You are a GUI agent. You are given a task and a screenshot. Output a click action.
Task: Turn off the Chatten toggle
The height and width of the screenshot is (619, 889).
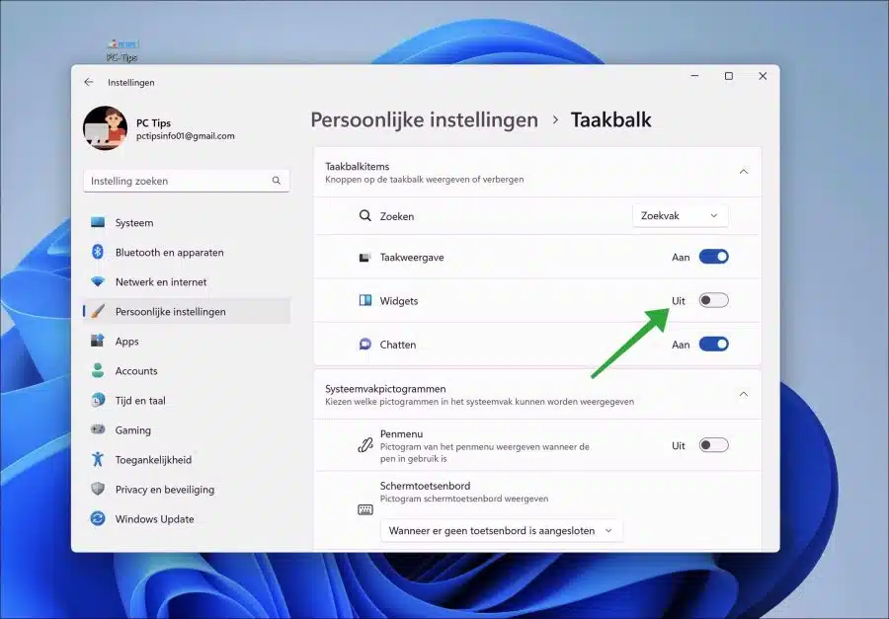[713, 345]
